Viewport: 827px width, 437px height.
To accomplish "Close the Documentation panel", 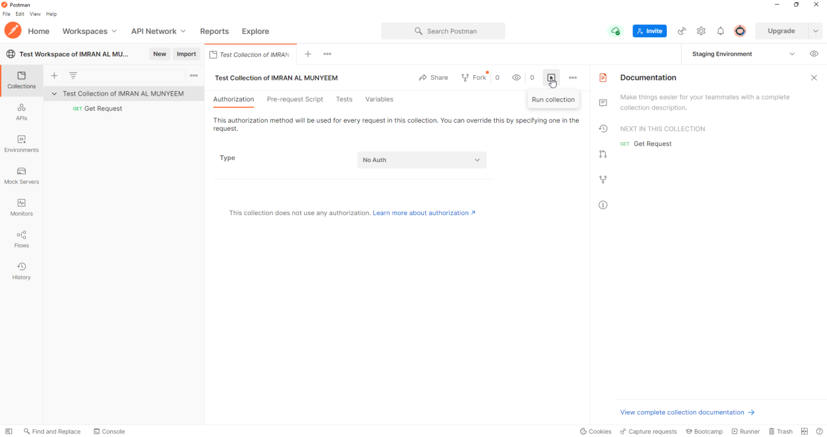I will pyautogui.click(x=814, y=78).
